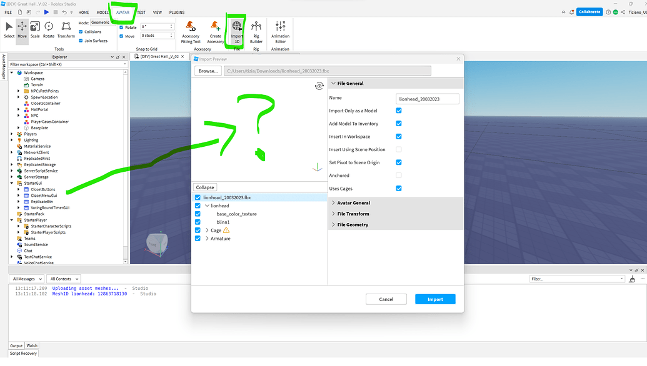Viewport: 647px width, 366px height.
Task: Activate the Move tool
Action: (22, 30)
